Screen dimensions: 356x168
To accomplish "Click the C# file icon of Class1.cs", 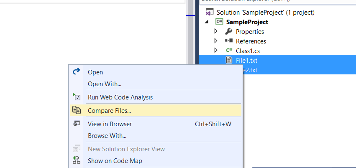I will coord(229,50).
